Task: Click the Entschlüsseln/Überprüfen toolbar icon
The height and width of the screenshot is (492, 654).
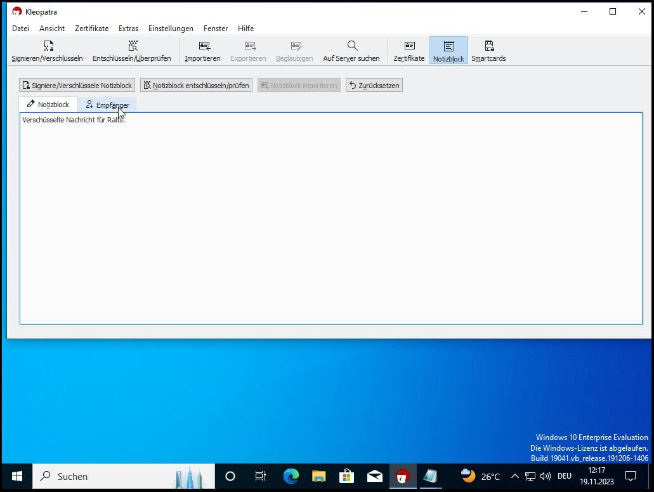Action: coord(132,51)
